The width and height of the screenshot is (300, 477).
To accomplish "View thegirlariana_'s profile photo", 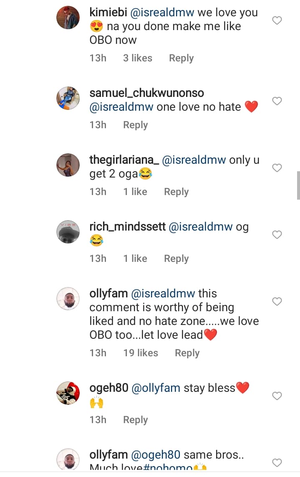I will 68,165.
